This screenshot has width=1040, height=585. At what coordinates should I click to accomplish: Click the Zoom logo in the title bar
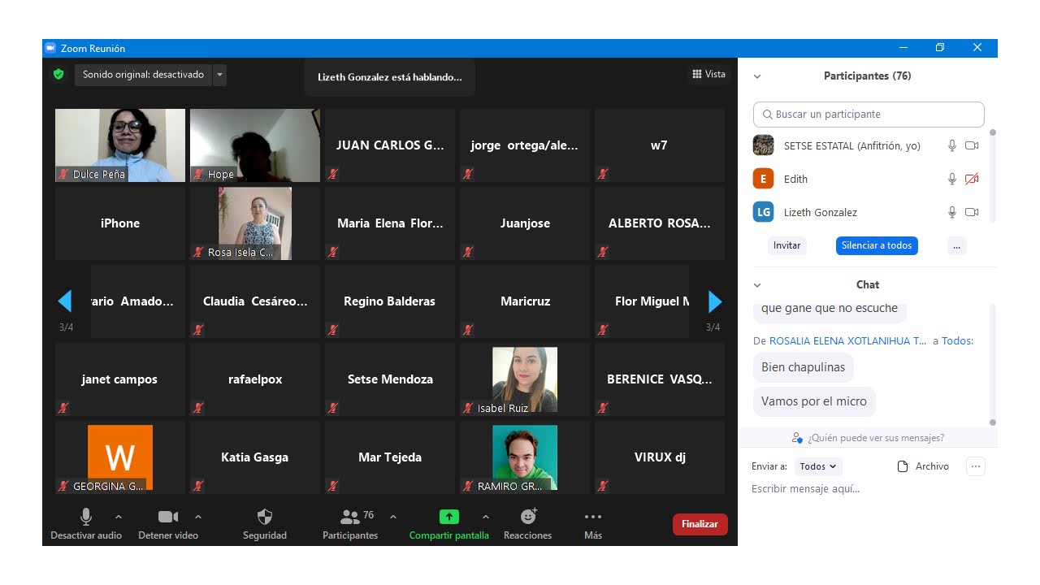pos(50,48)
